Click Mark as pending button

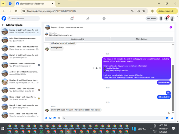click(x=77, y=39)
